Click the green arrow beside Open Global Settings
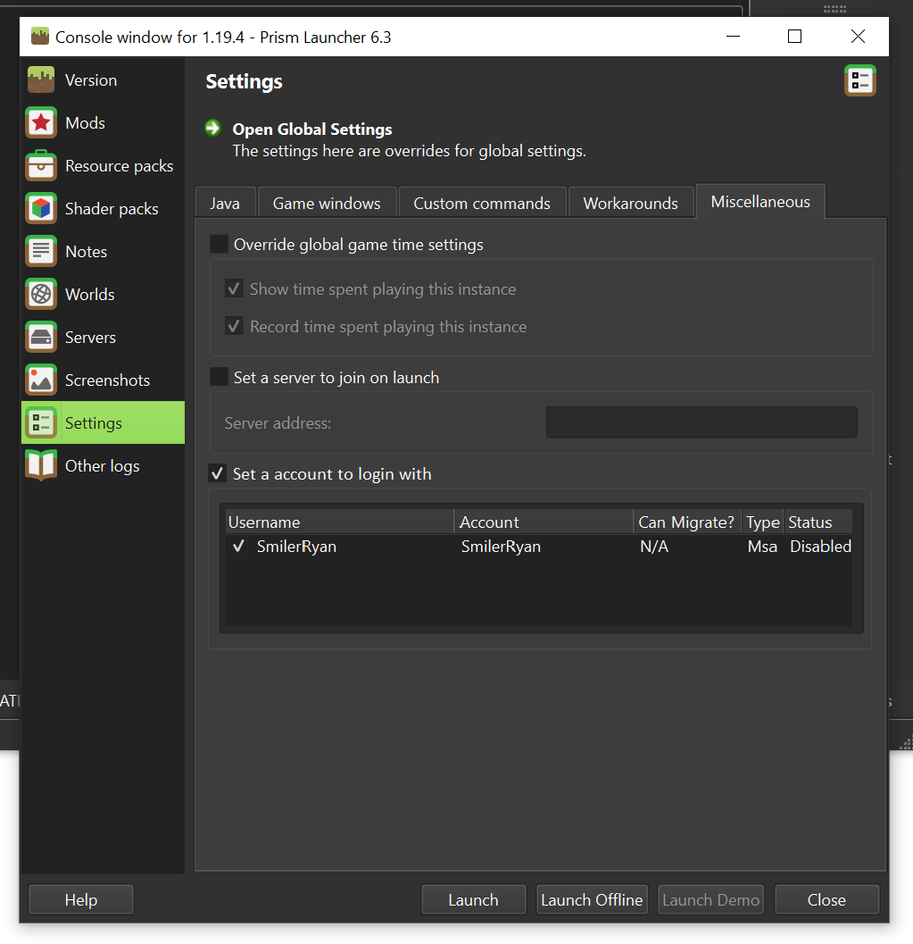 [x=212, y=128]
